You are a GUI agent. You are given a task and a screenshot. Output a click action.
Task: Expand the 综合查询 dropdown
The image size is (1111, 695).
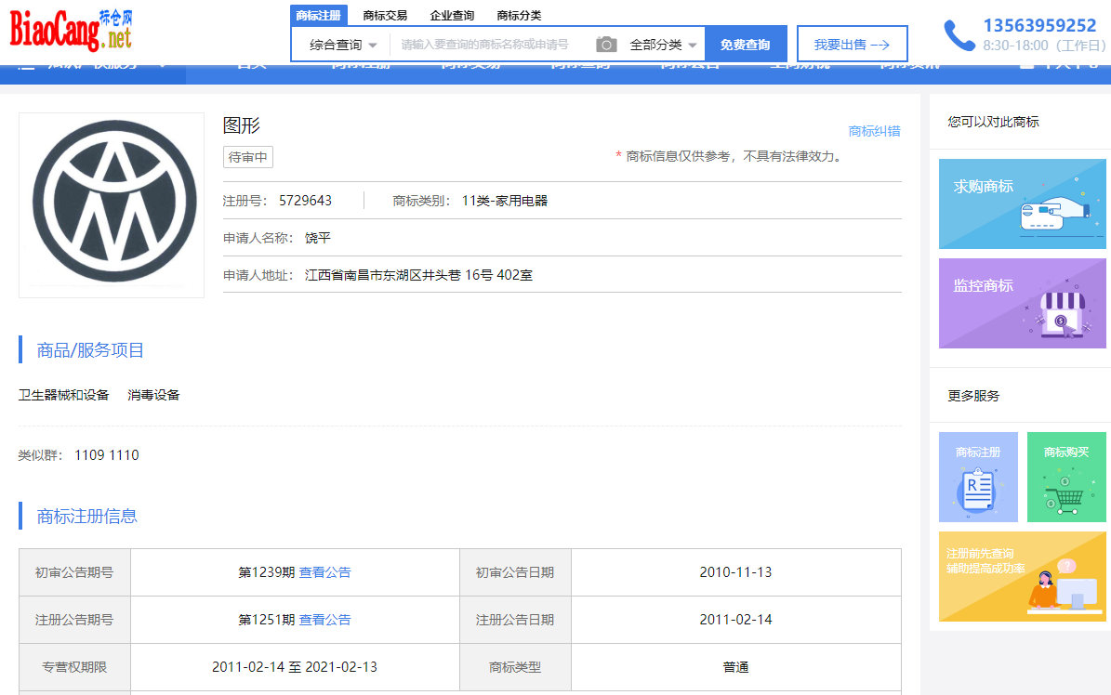[x=343, y=45]
